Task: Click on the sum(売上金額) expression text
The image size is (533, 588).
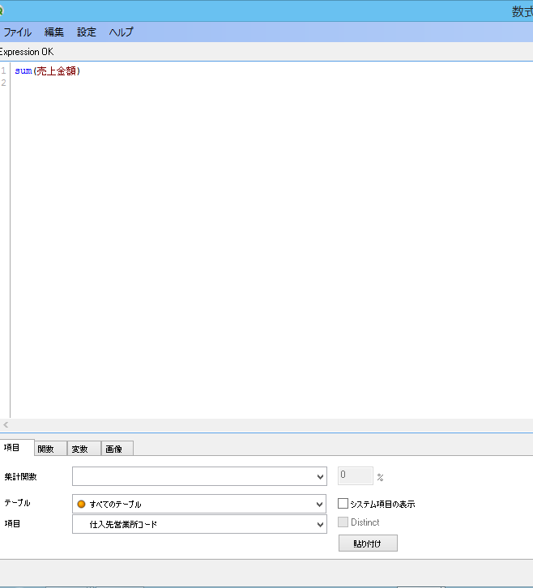Action: (47, 71)
